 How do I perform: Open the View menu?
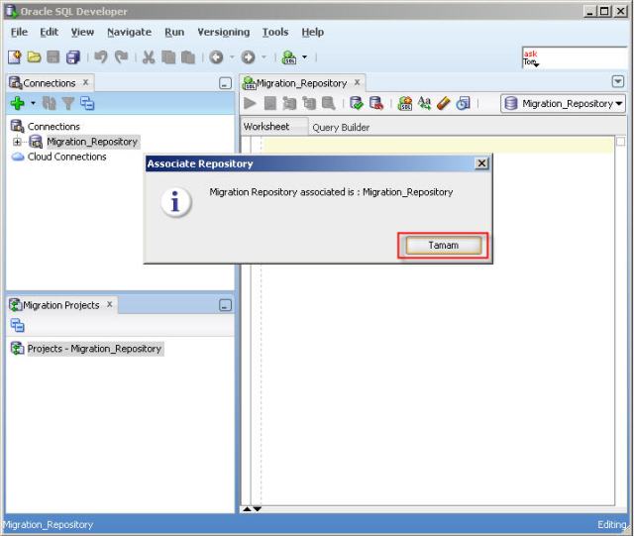click(x=82, y=32)
